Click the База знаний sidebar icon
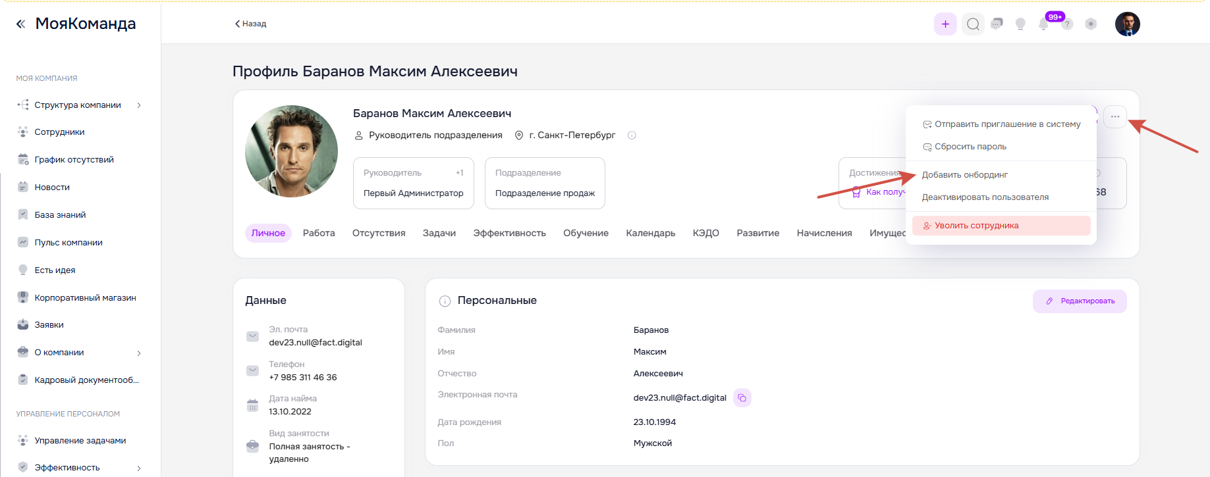The width and height of the screenshot is (1210, 477). [23, 215]
